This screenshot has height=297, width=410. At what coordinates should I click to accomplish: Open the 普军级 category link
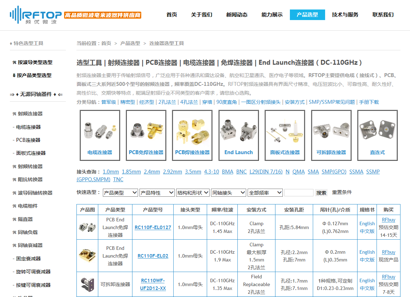coord(108,102)
